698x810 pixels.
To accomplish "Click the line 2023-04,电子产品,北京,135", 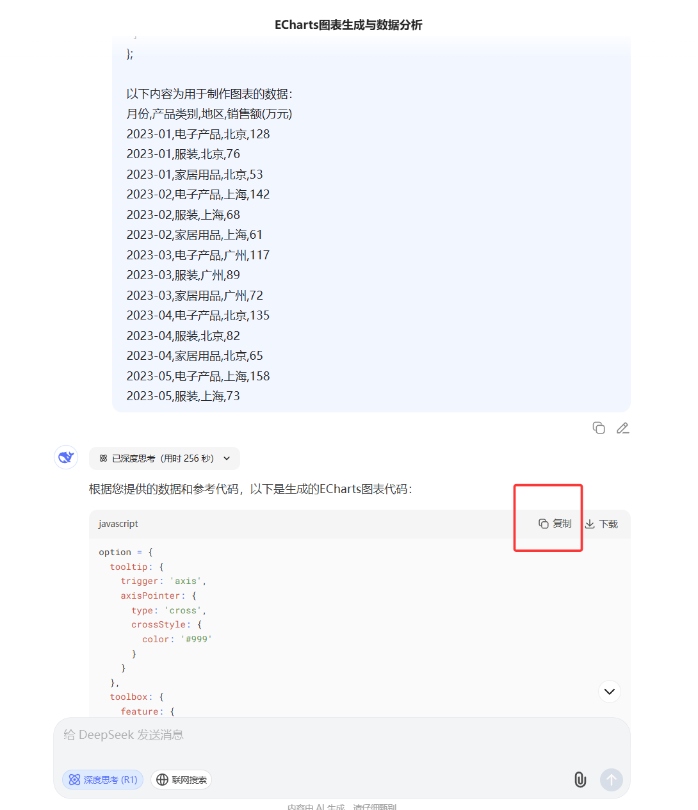I will (198, 316).
